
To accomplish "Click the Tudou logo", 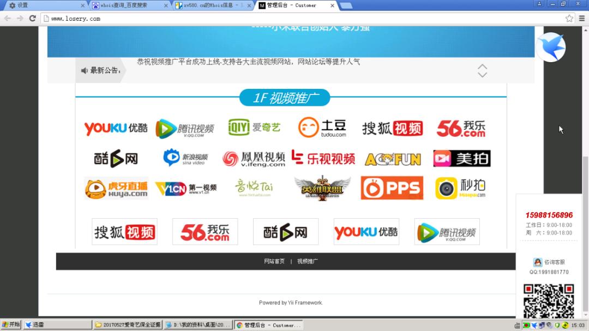I will [x=322, y=128].
